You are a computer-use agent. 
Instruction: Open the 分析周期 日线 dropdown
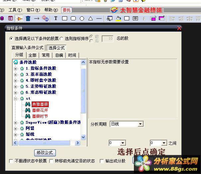pos(140,124)
